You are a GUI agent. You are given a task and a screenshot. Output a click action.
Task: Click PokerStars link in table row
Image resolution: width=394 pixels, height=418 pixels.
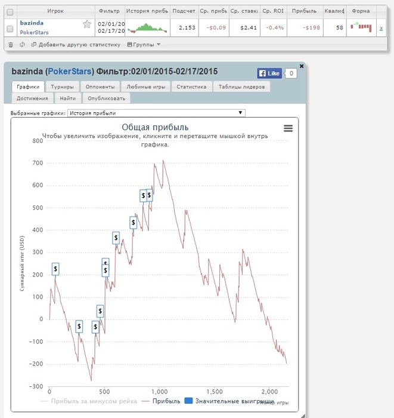click(x=35, y=32)
